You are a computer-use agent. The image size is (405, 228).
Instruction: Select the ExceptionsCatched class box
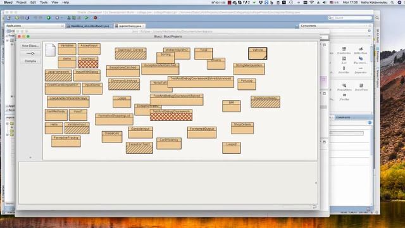(123, 71)
